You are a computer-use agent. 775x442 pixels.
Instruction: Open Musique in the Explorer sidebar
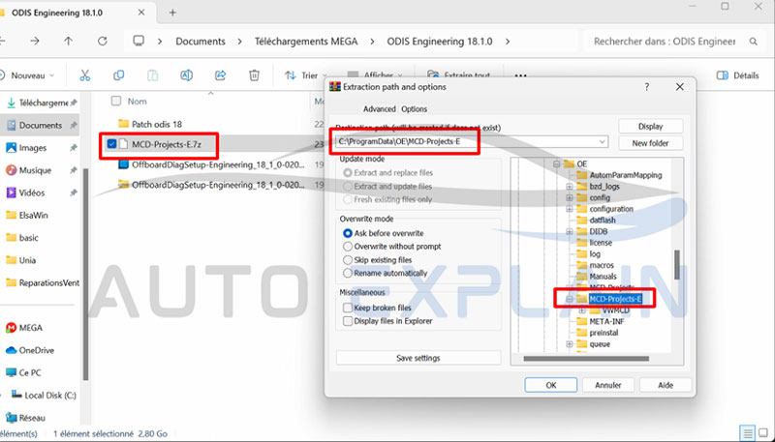click(29, 170)
